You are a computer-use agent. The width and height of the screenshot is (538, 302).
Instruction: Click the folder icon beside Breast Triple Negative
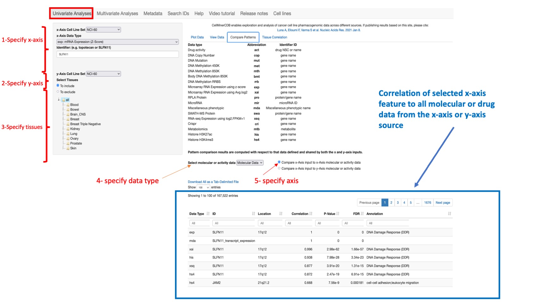click(x=68, y=124)
